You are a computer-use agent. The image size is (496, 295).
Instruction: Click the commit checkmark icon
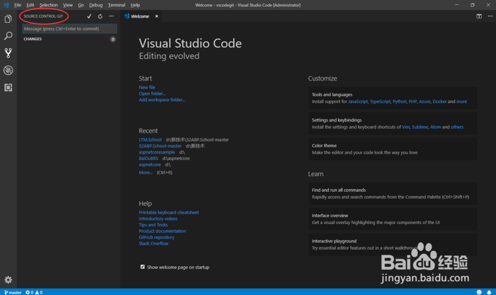(89, 16)
